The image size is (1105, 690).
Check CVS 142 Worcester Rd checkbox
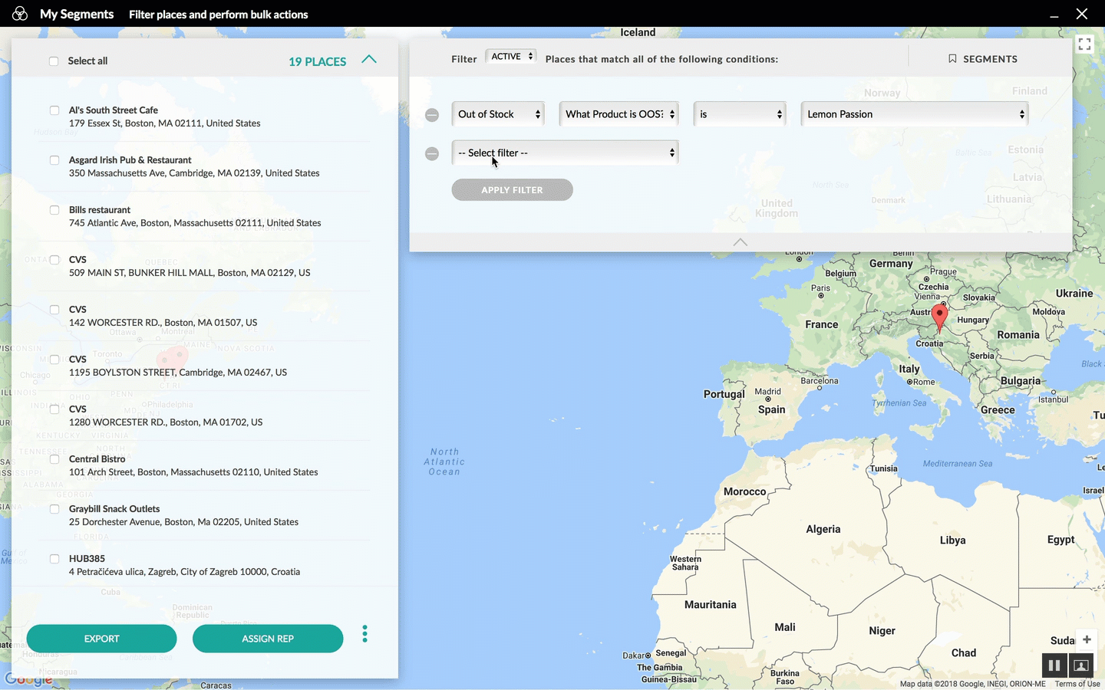click(x=54, y=310)
